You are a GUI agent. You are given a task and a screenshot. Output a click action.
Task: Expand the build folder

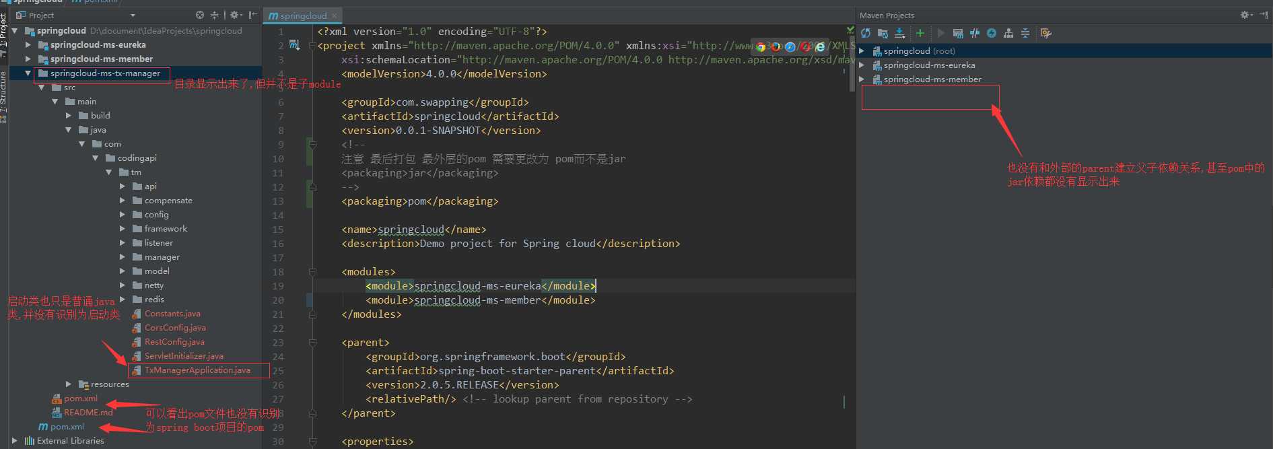pyautogui.click(x=68, y=116)
